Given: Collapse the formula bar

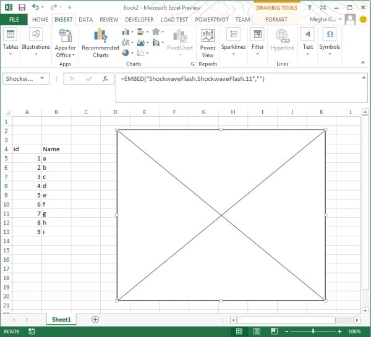Looking at the screenshot, I should (x=364, y=77).
